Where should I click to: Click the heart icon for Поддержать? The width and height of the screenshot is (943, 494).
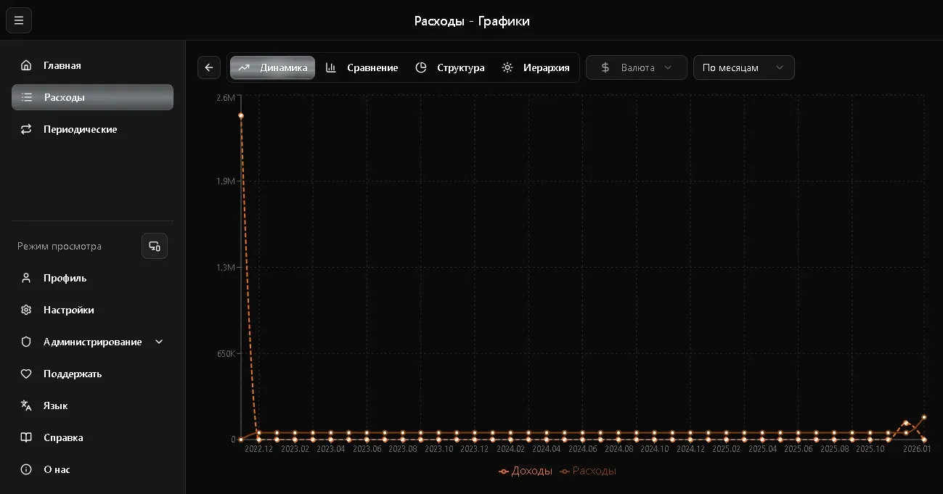pos(26,374)
